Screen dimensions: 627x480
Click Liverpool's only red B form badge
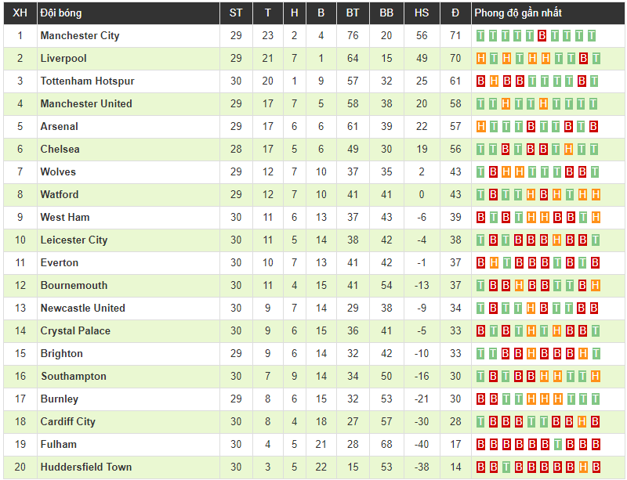point(582,59)
